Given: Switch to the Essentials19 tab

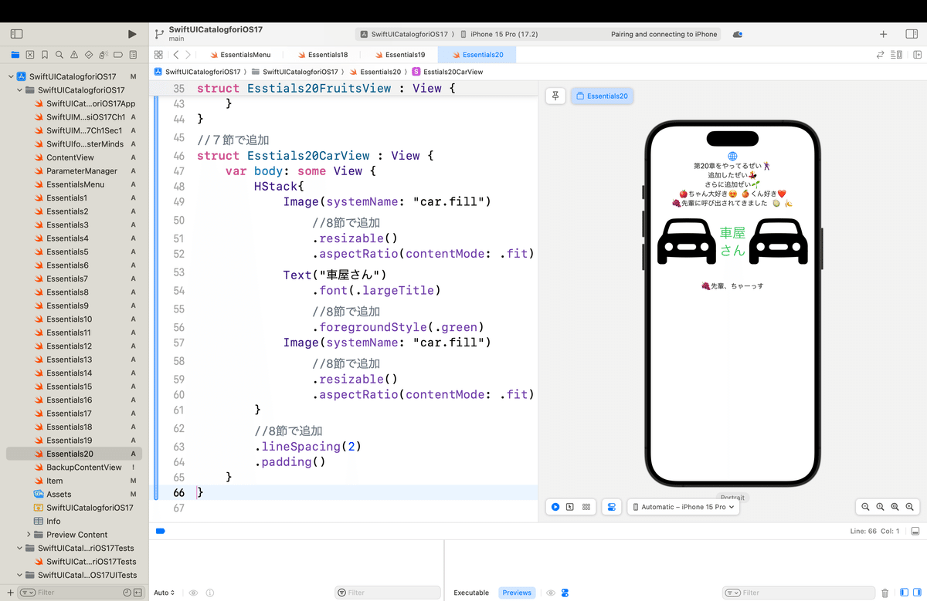Looking at the screenshot, I should tap(399, 55).
